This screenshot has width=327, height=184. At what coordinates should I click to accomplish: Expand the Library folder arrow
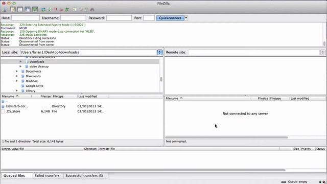point(17,90)
